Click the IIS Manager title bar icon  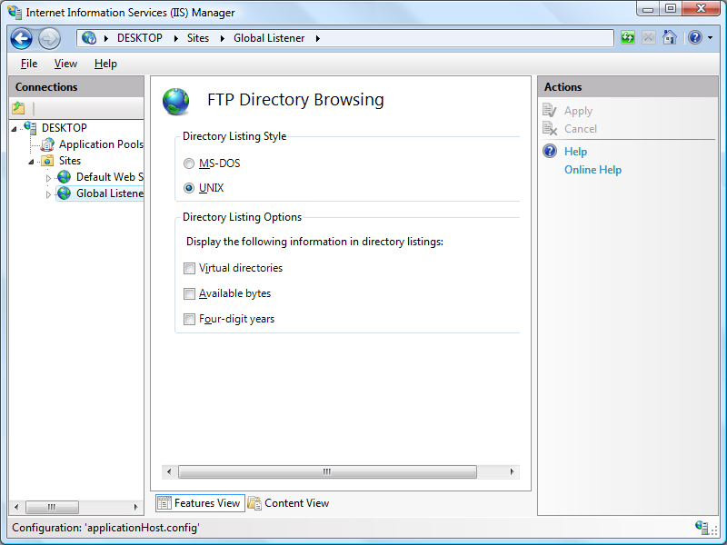point(15,12)
